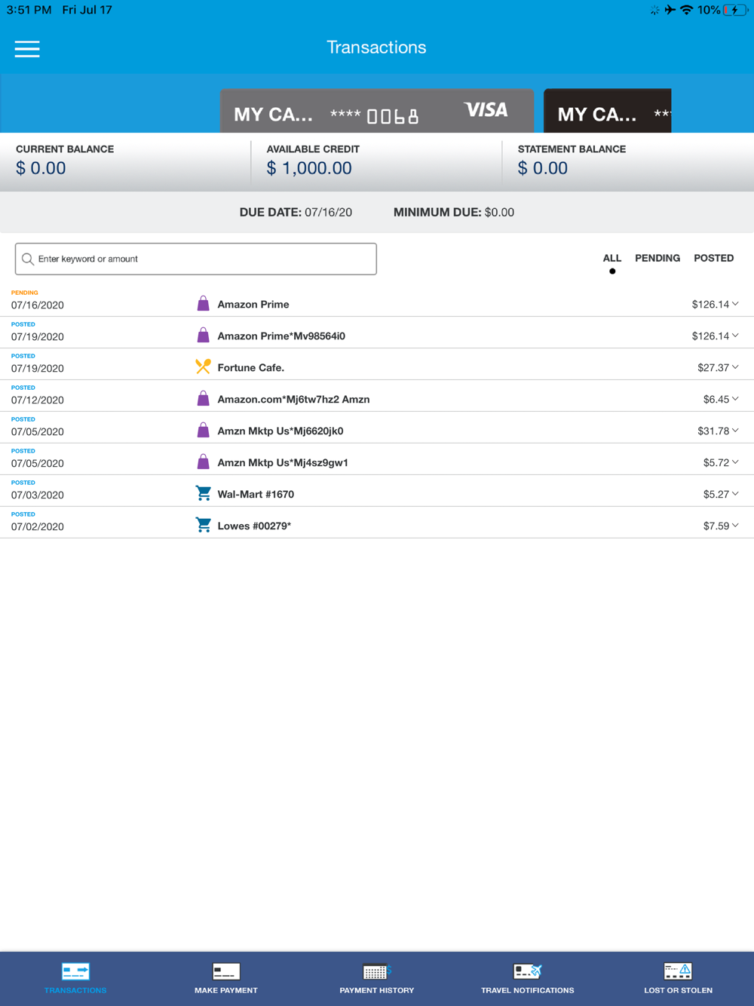Open LOST OR STOLEN tab label
This screenshot has width=754, height=1006.
678,990
